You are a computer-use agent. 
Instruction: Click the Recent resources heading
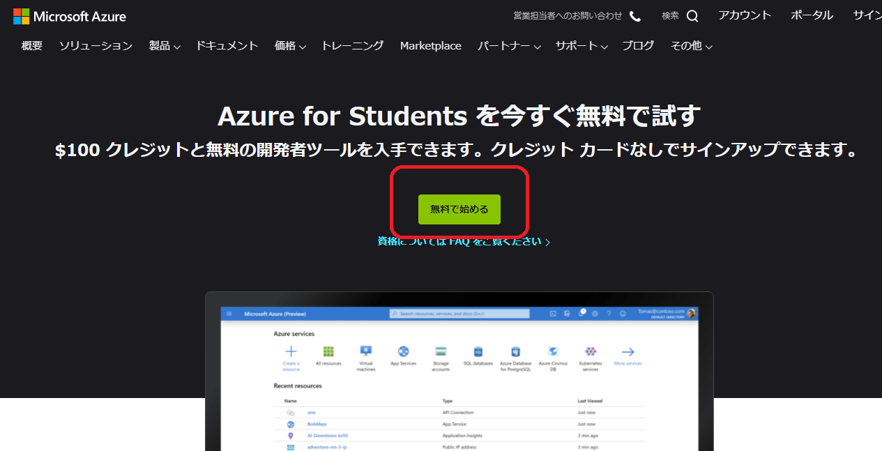(298, 385)
